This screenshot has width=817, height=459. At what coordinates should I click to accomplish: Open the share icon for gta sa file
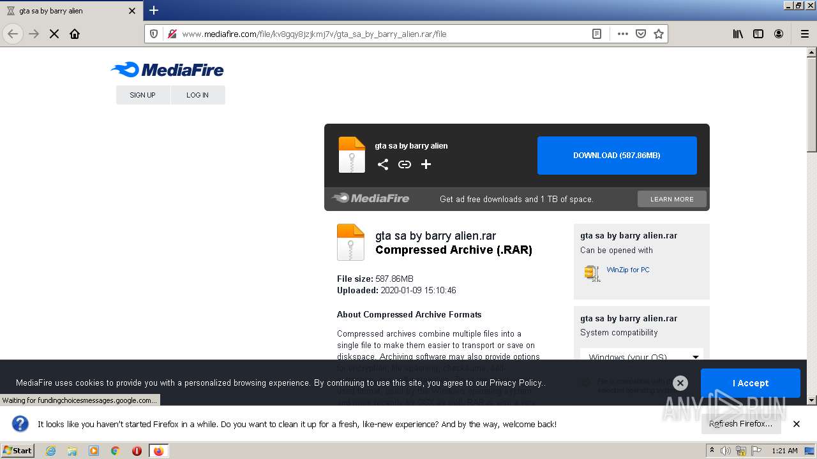[383, 164]
